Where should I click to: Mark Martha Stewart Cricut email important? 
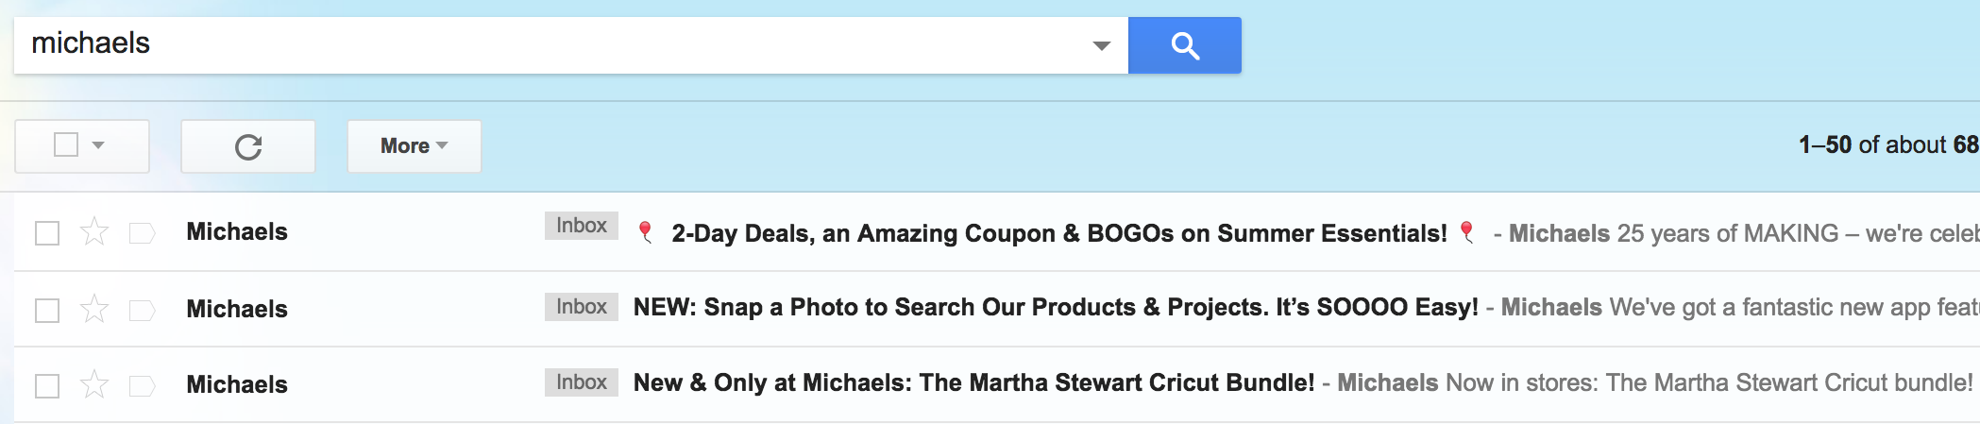[x=142, y=385]
